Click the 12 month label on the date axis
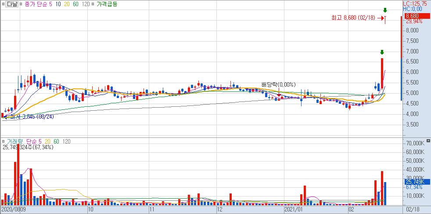 tap(219, 210)
